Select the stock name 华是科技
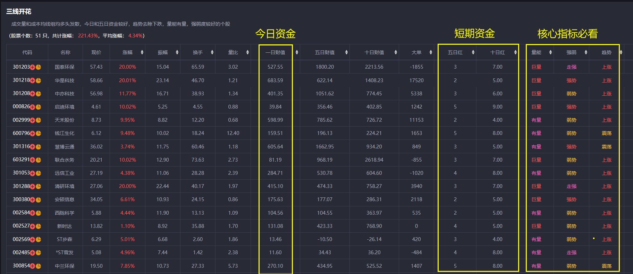 [65, 80]
